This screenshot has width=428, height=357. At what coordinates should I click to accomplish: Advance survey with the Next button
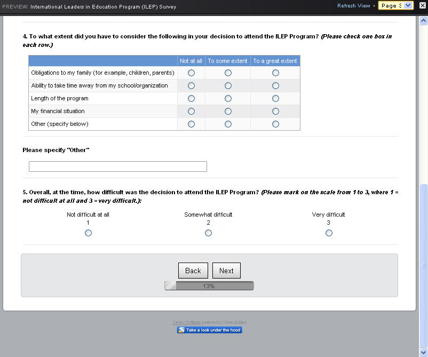[x=226, y=271]
